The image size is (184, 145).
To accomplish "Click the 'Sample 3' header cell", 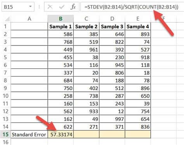I will (112, 26).
